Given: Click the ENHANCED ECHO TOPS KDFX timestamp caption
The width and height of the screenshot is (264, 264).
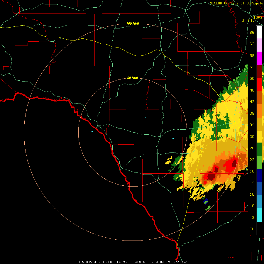Looking at the screenshot, I should point(133,262).
